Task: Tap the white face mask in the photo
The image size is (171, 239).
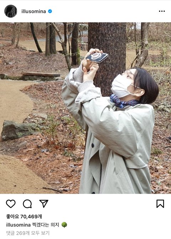Action: (122, 86)
